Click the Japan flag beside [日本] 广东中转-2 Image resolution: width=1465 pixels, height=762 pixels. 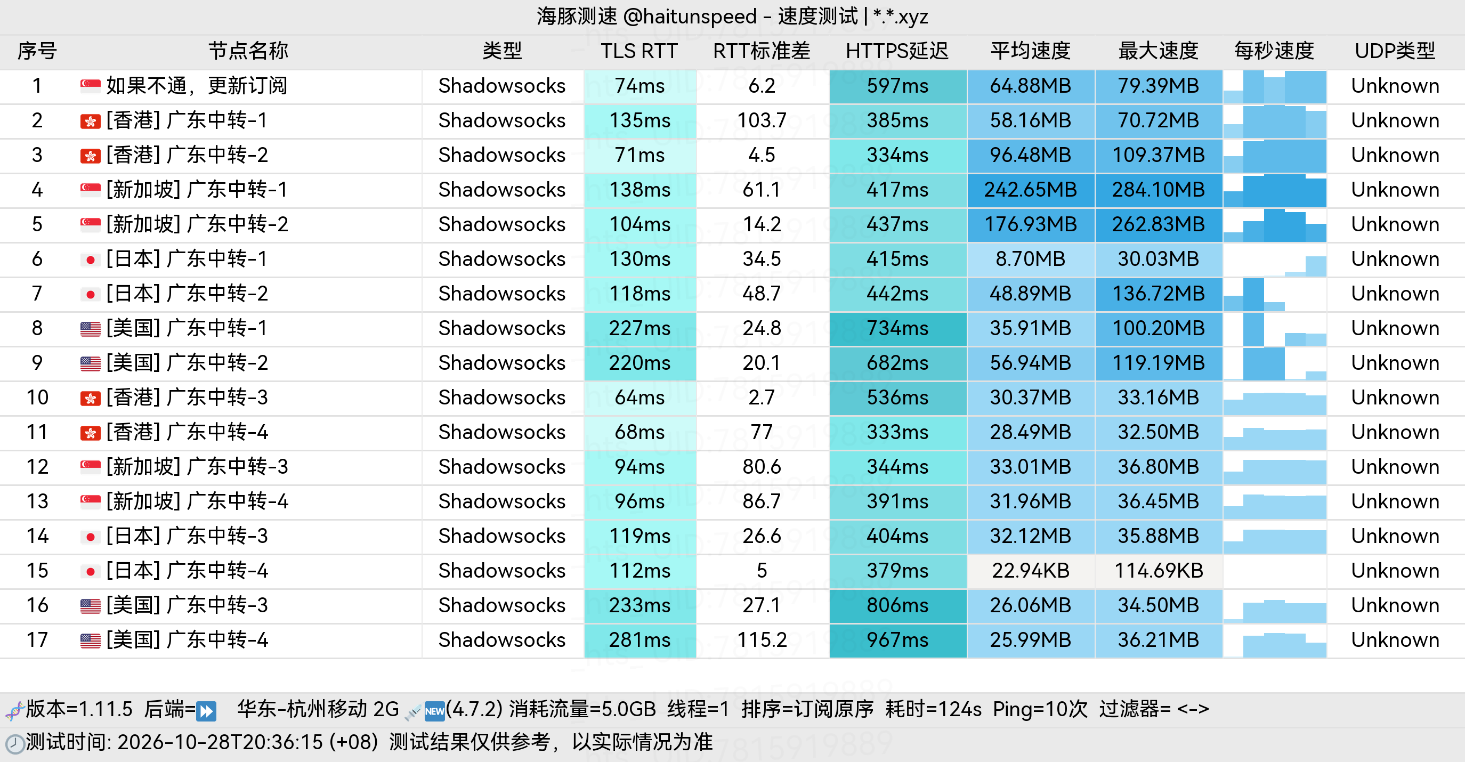pos(91,294)
